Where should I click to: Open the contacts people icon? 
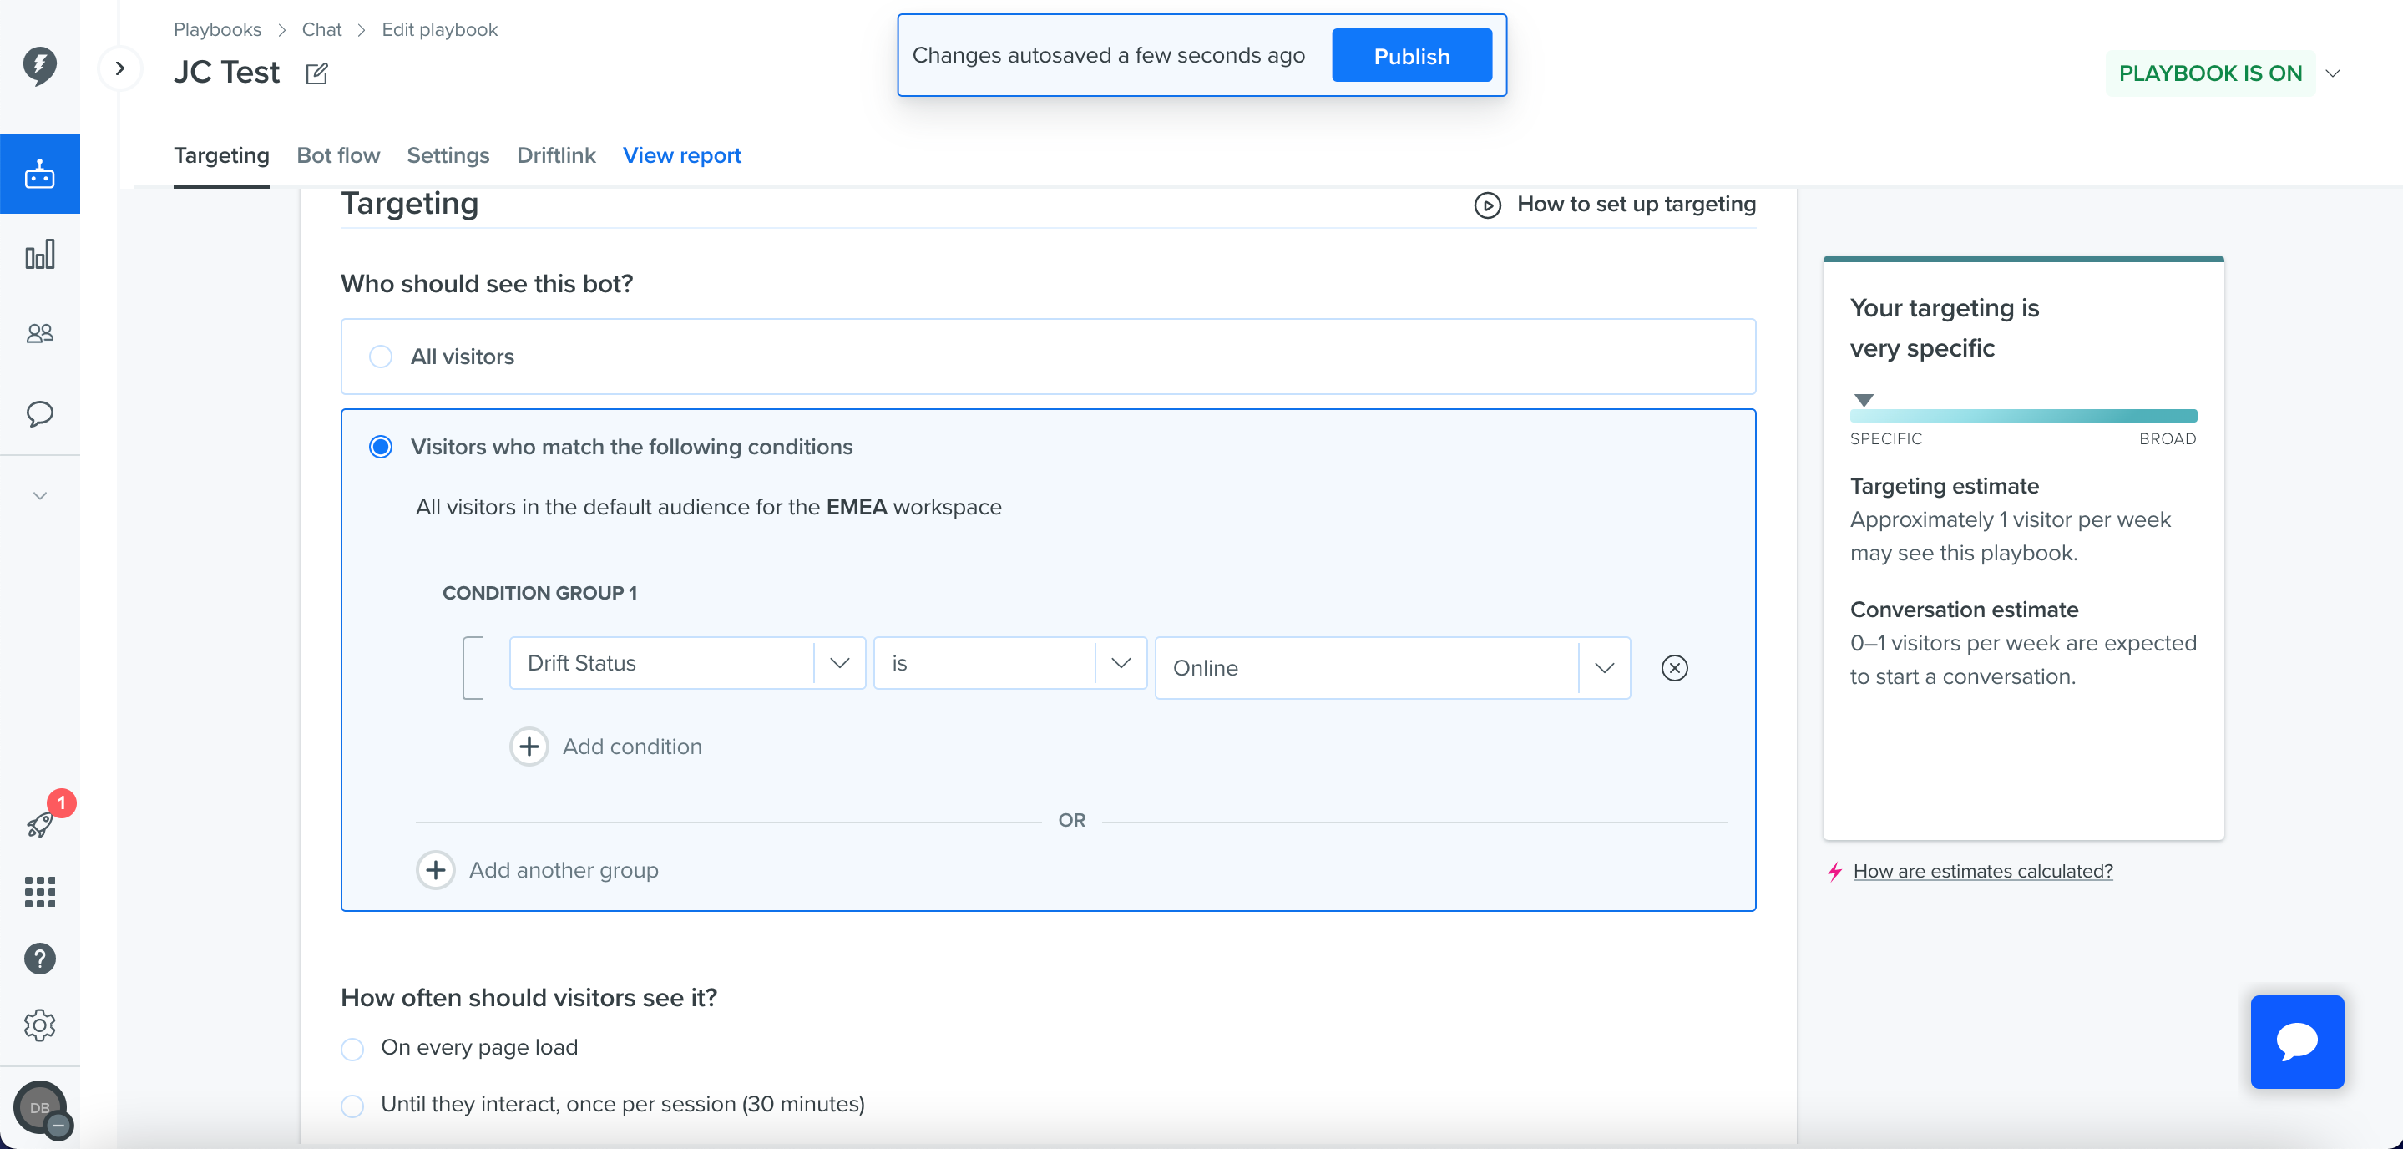point(39,333)
